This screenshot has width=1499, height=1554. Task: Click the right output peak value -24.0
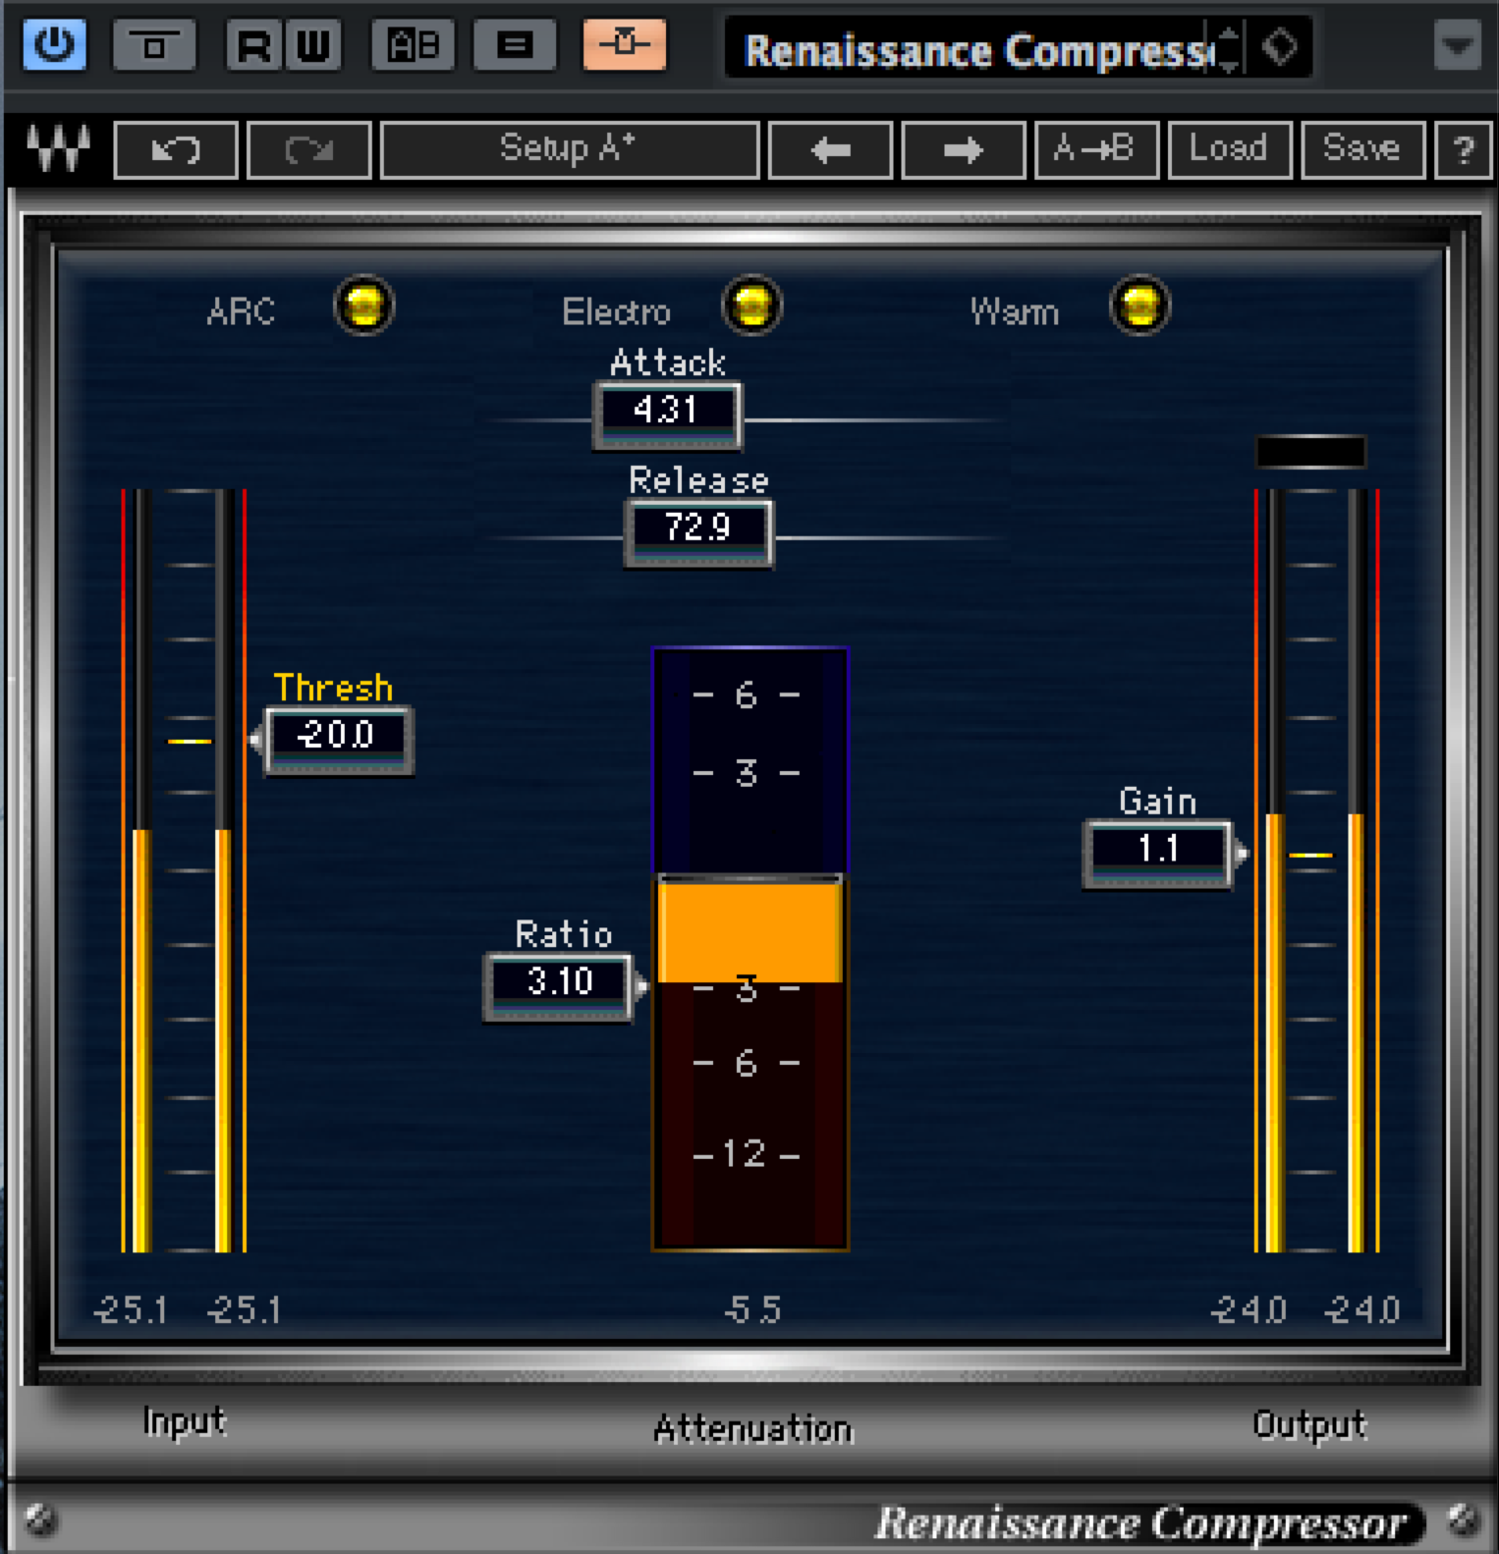1362,1309
